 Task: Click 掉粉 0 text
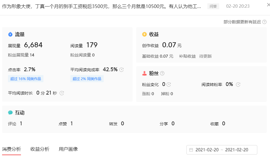pyautogui.click(x=167, y=94)
